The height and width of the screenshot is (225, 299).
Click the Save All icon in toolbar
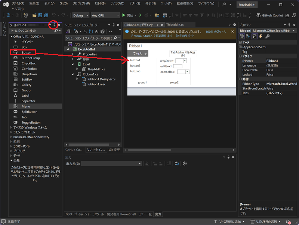[x=46, y=15]
